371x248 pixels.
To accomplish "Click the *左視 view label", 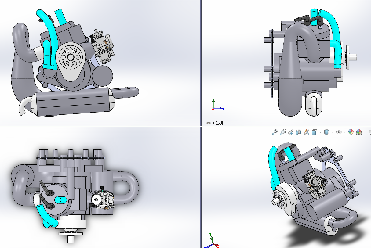I will point(218,123).
